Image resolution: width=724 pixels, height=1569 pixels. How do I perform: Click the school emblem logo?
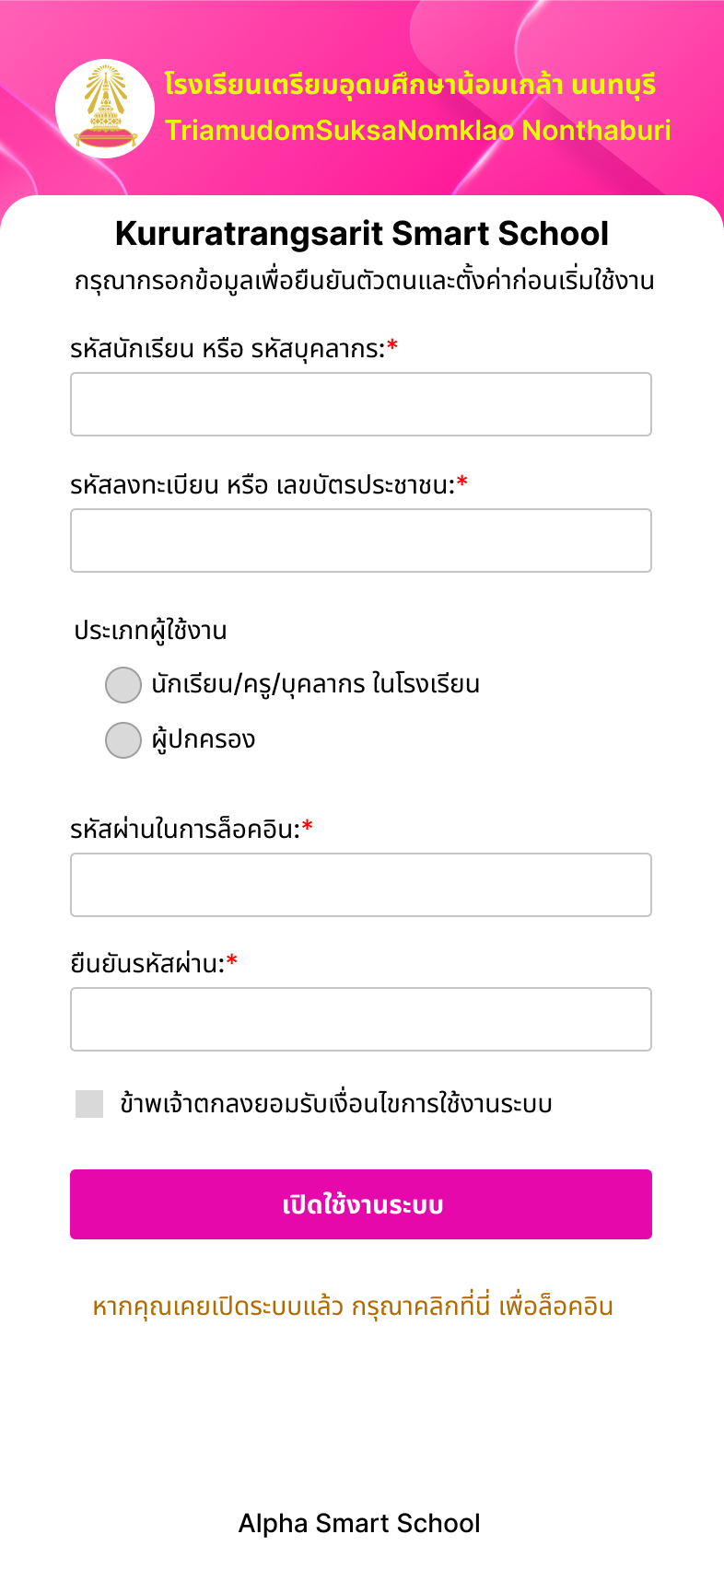(x=104, y=109)
